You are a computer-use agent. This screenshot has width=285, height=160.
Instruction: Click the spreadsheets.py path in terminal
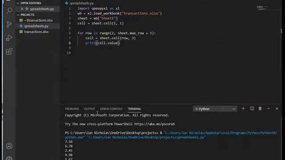point(146,137)
